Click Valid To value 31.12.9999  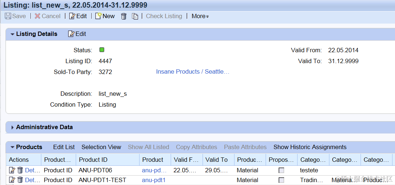(x=343, y=61)
